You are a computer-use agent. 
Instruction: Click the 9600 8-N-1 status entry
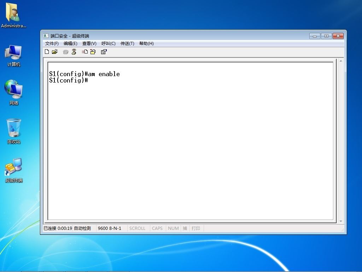(110, 228)
